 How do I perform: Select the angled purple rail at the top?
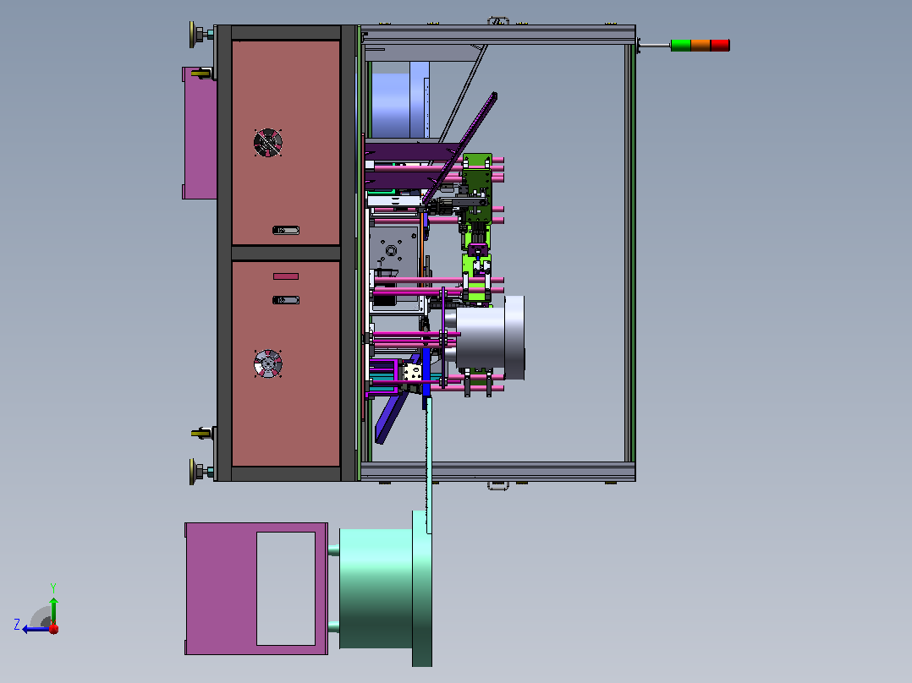[x=460, y=148]
